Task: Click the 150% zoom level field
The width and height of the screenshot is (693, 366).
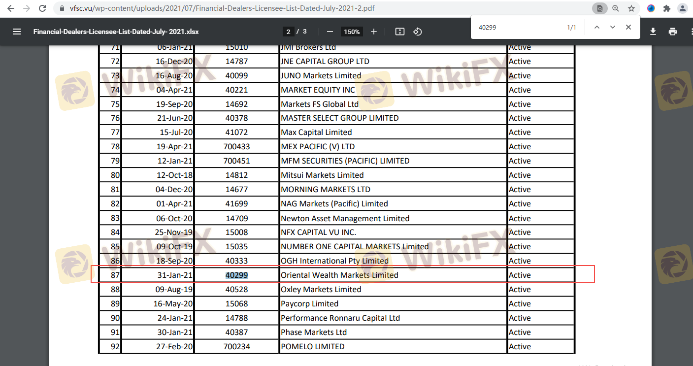Action: coord(352,32)
